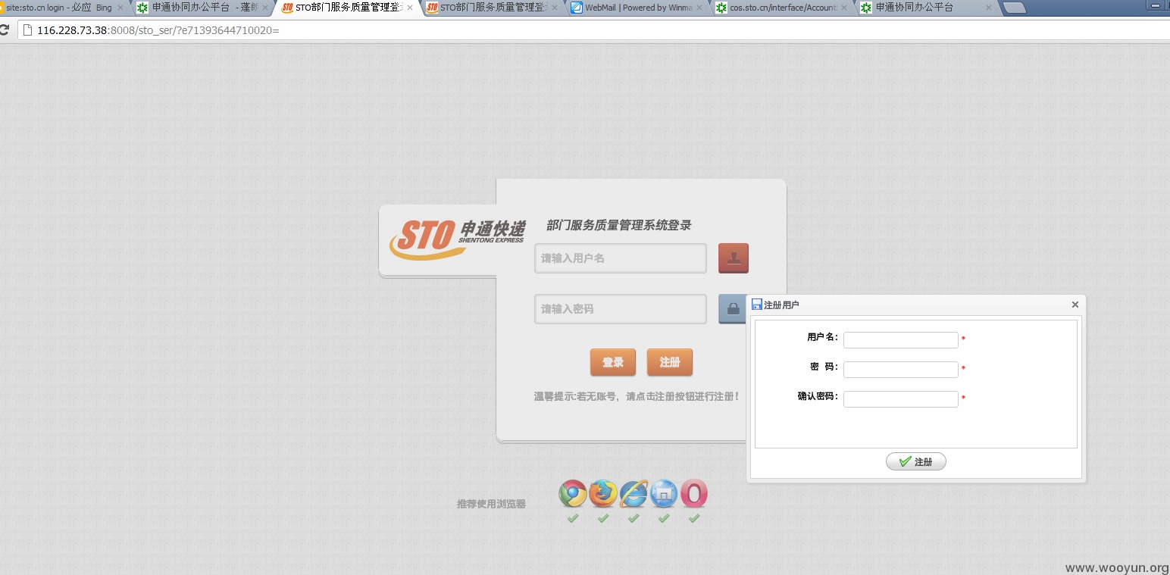This screenshot has width=1170, height=575.
Task: Switch to the cos.sto.cn/interface/Account tab
Action: tap(781, 8)
